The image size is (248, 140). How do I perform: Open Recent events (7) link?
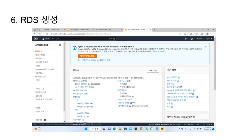[x=78, y=120]
